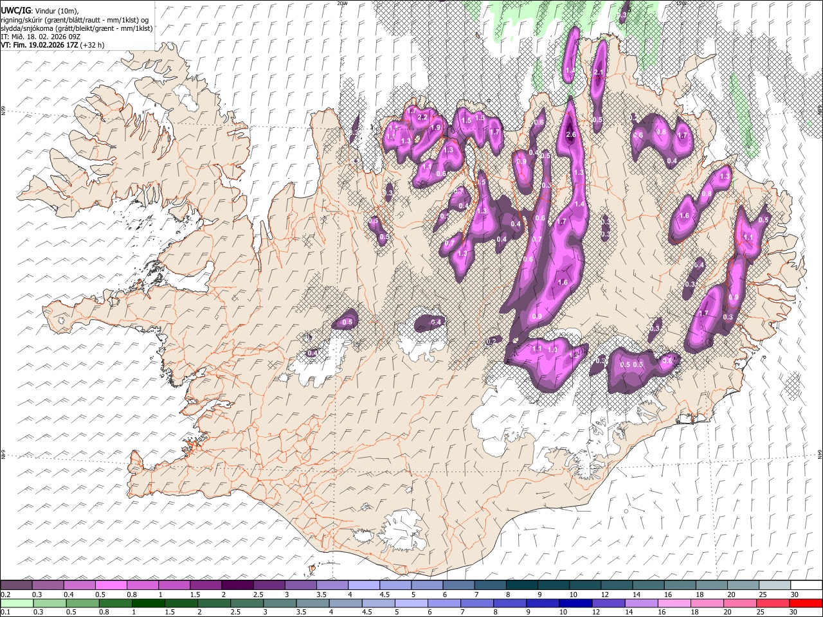
Task: Click the white swatch after 30 in upper legend
Action: pos(806,585)
